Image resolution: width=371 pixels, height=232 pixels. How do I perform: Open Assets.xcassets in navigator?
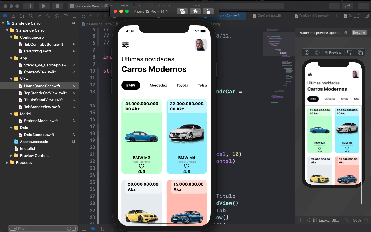pyautogui.click(x=34, y=142)
